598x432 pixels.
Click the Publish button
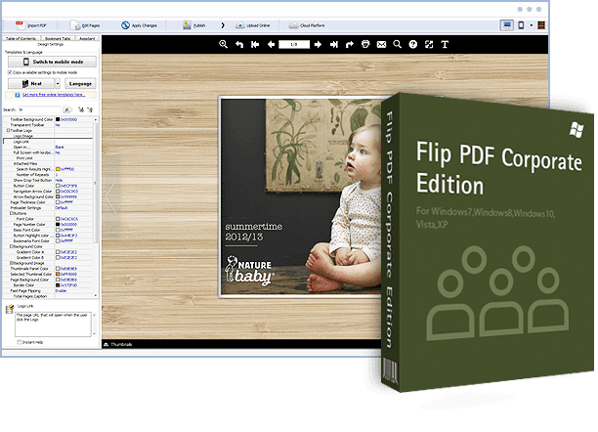tap(194, 25)
